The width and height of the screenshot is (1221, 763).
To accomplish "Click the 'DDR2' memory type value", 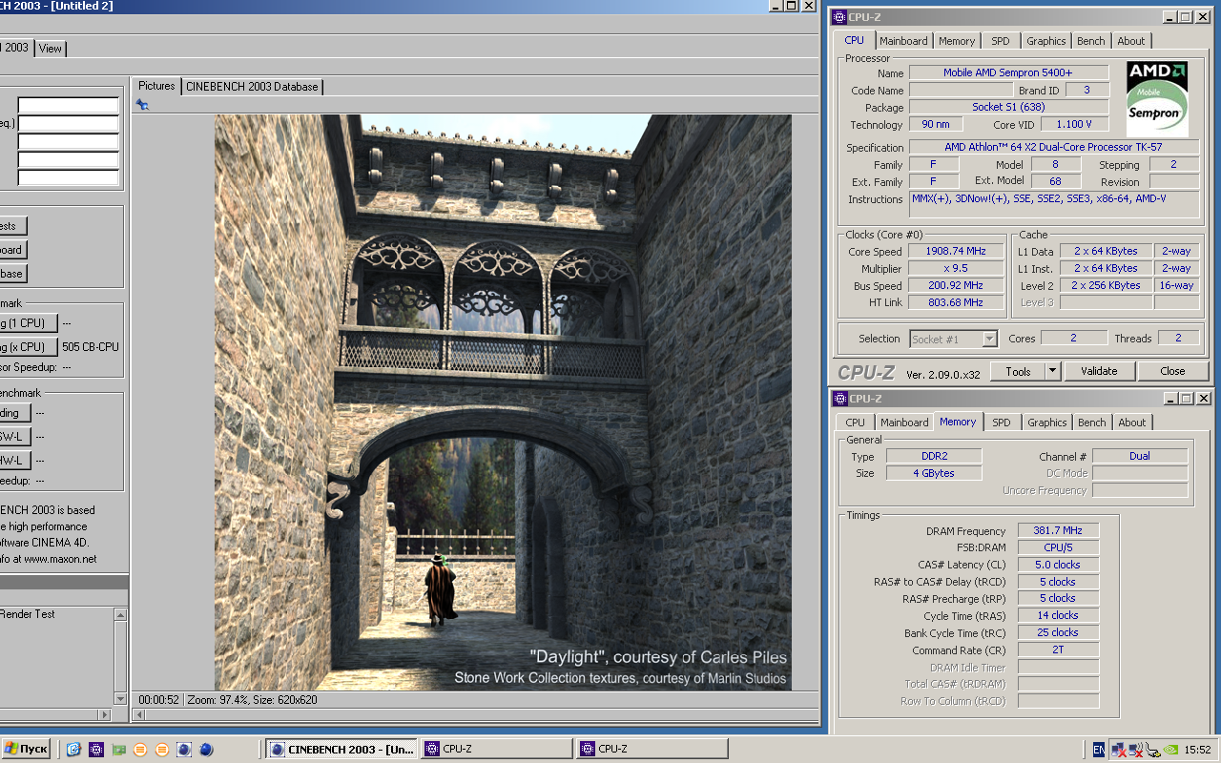I will pyautogui.click(x=932, y=456).
